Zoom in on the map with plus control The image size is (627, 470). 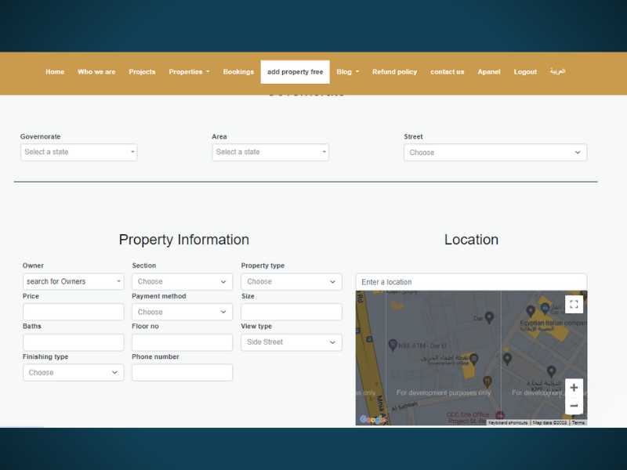point(572,387)
